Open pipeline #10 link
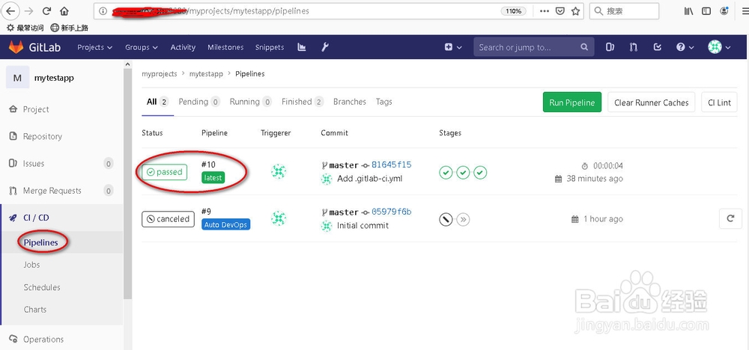The image size is (749, 350). click(208, 165)
